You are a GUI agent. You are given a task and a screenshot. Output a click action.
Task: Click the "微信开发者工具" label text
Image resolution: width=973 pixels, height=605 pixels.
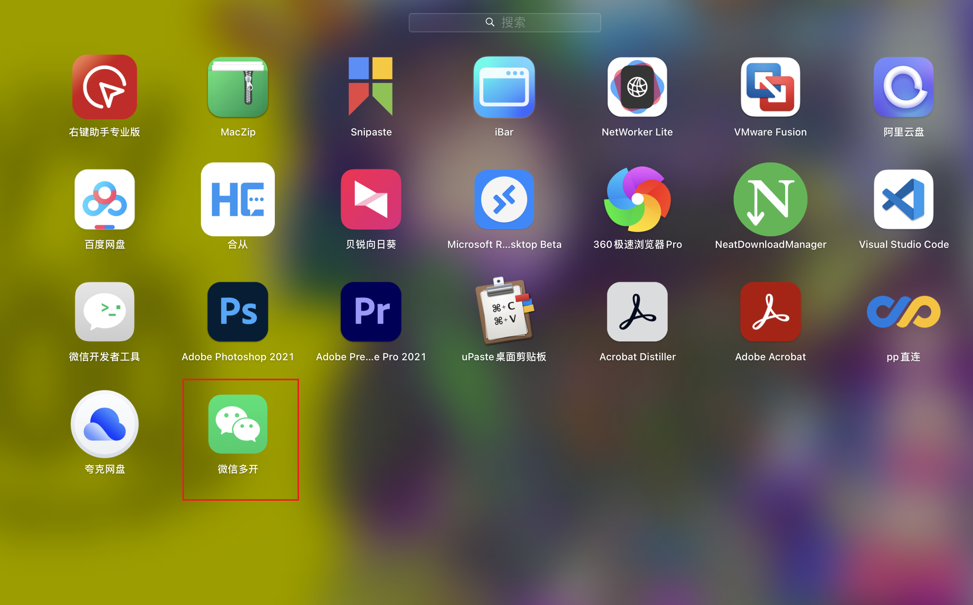pyautogui.click(x=104, y=357)
